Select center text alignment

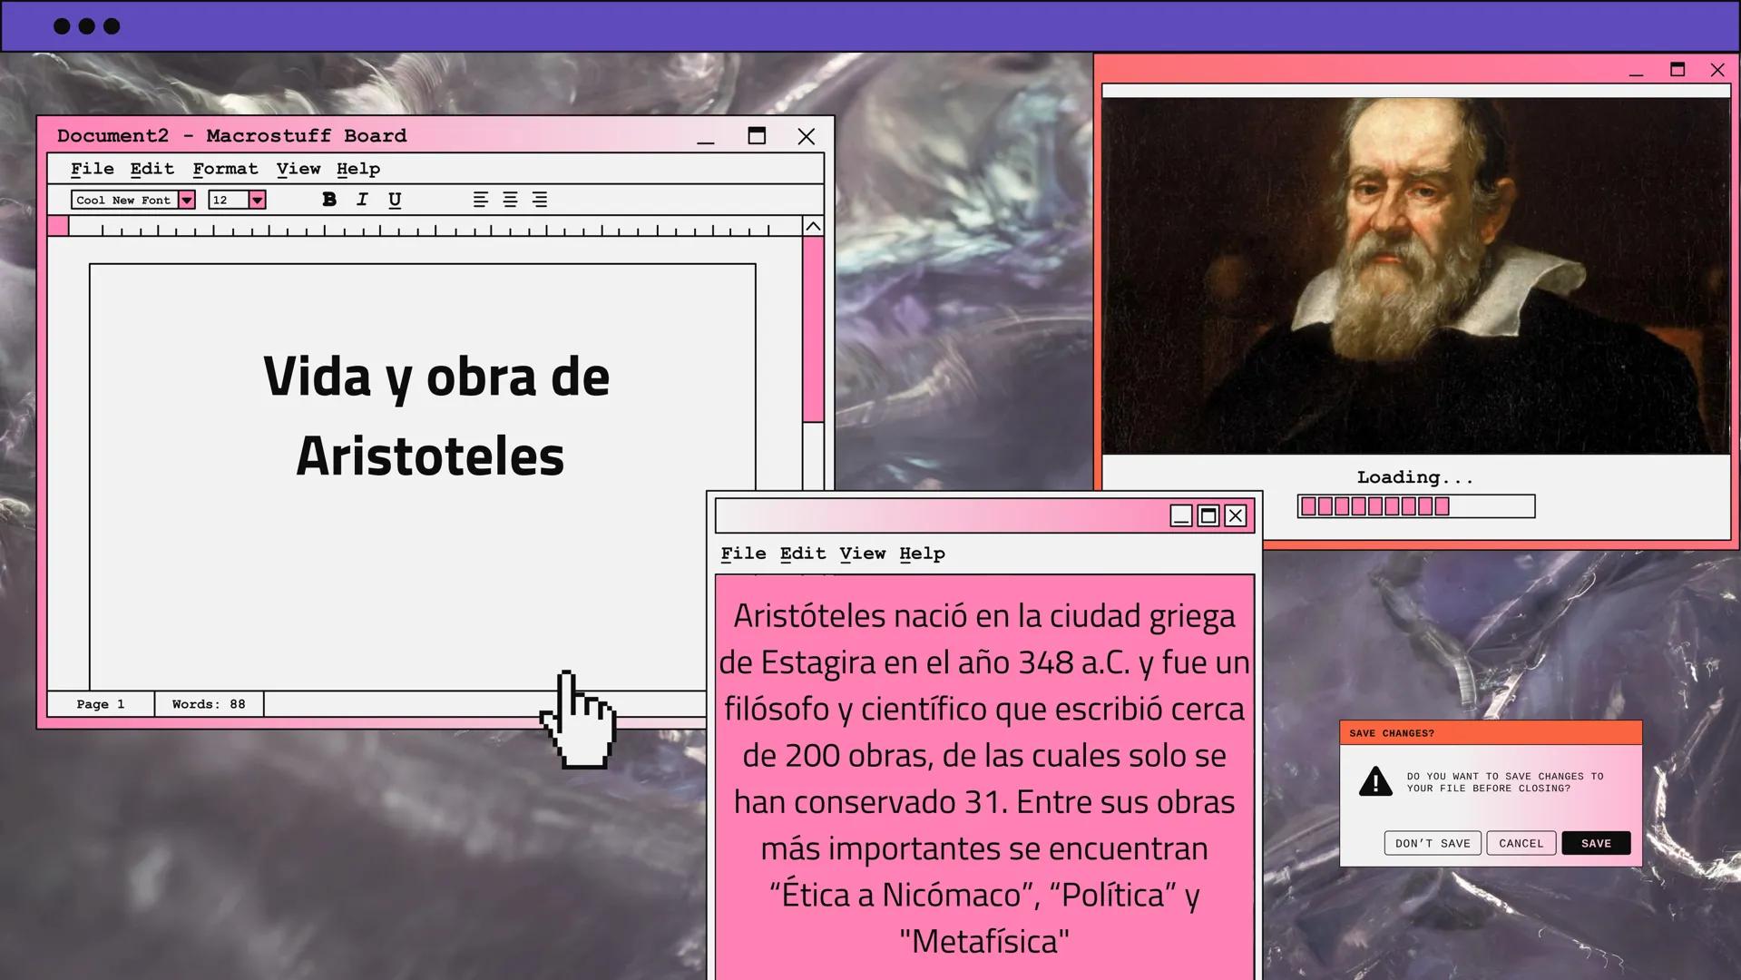point(510,200)
